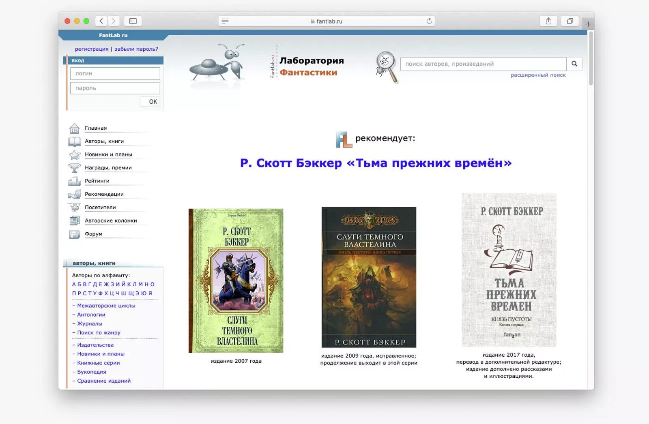Open the green 2007 edition book cover
The width and height of the screenshot is (649, 424).
tap(236, 281)
